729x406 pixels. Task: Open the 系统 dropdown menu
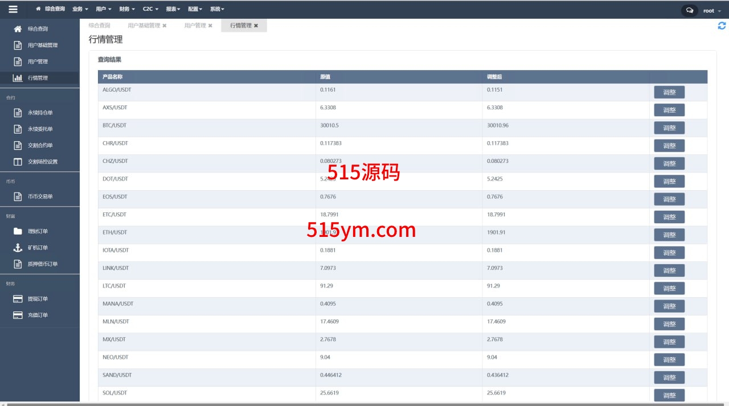point(217,9)
